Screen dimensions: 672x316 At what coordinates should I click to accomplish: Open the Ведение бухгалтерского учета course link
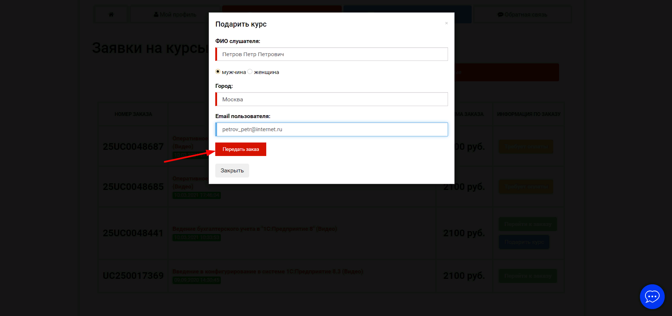(254, 229)
